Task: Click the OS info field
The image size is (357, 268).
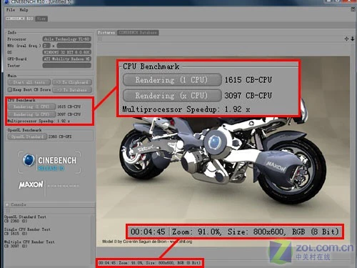Action: click(67, 52)
